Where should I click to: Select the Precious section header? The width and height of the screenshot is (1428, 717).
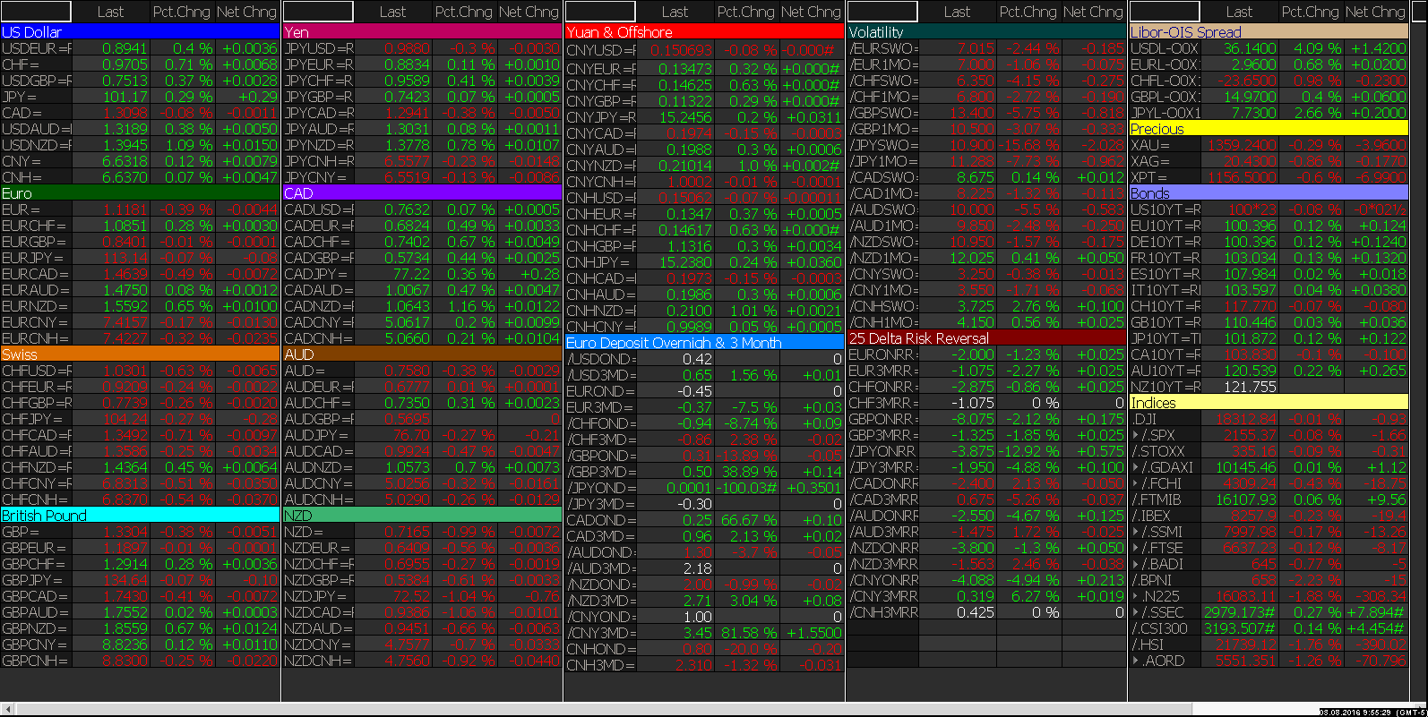point(1269,128)
